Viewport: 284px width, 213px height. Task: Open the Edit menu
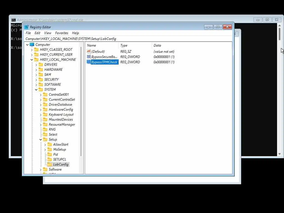tap(37, 33)
